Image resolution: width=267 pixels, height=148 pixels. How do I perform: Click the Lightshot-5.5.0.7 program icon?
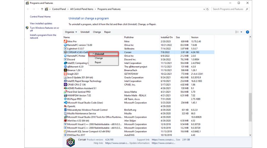(x=65, y=49)
